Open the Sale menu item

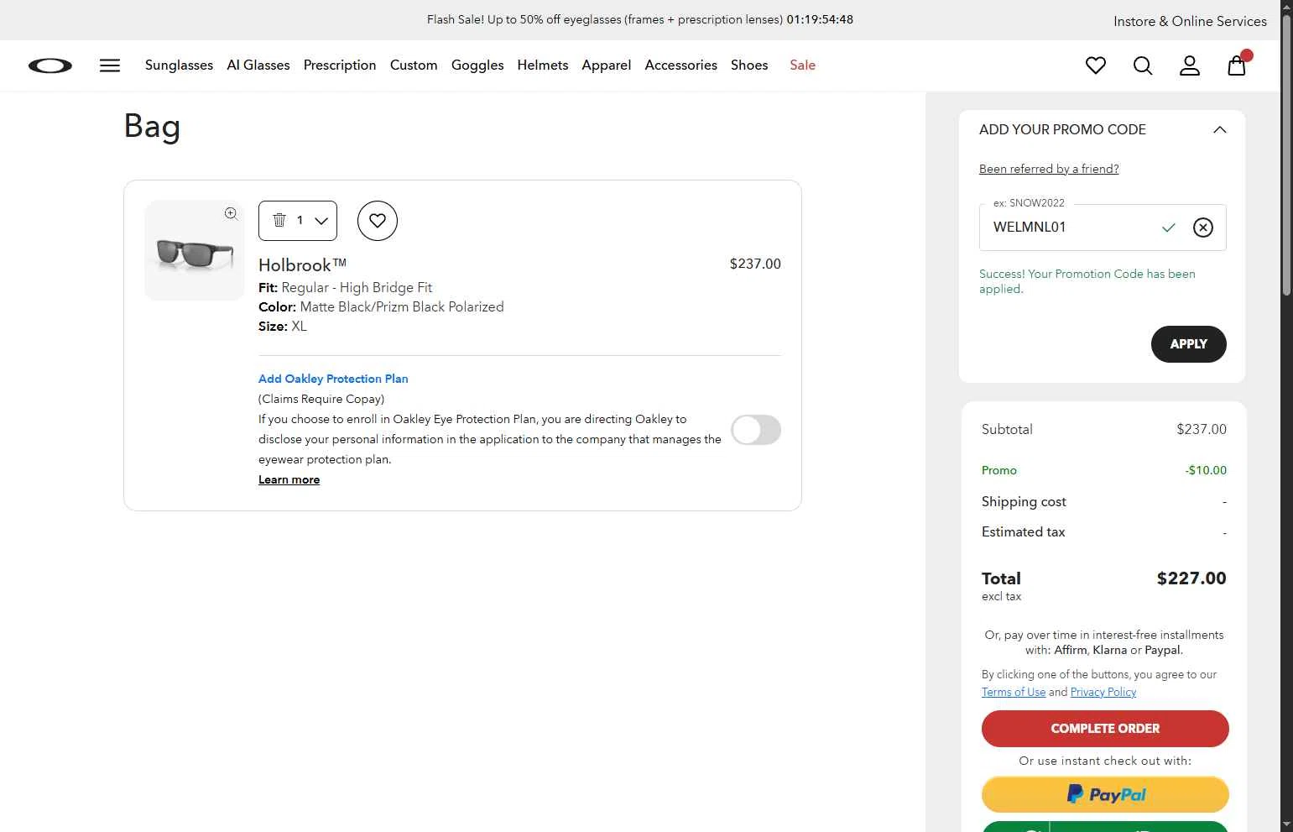803,65
